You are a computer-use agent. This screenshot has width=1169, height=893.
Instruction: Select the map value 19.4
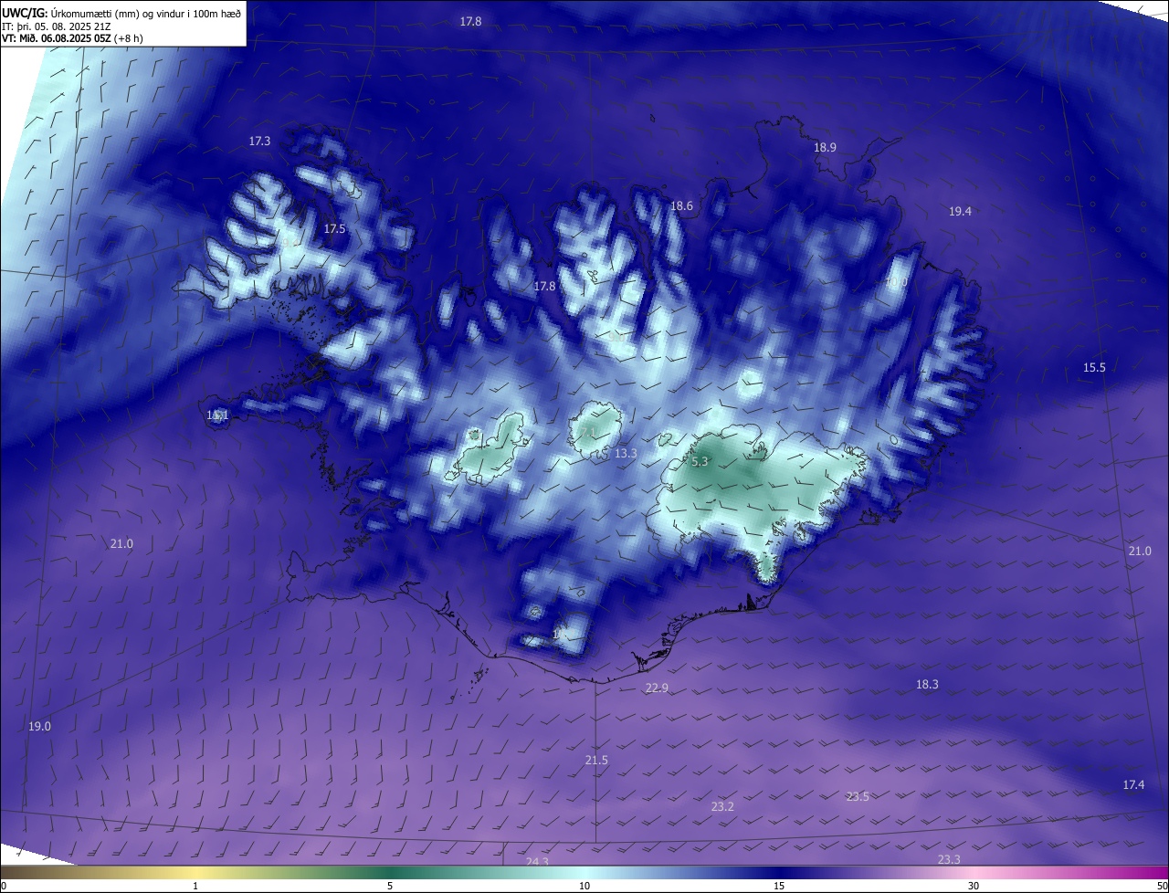click(x=960, y=211)
